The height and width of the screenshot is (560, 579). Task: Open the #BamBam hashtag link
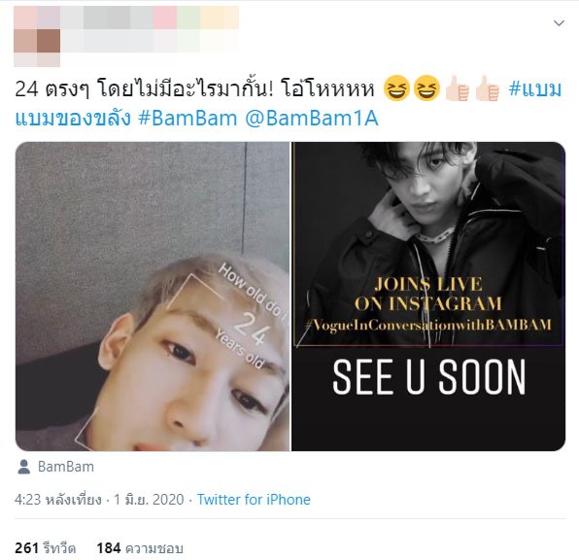[187, 119]
